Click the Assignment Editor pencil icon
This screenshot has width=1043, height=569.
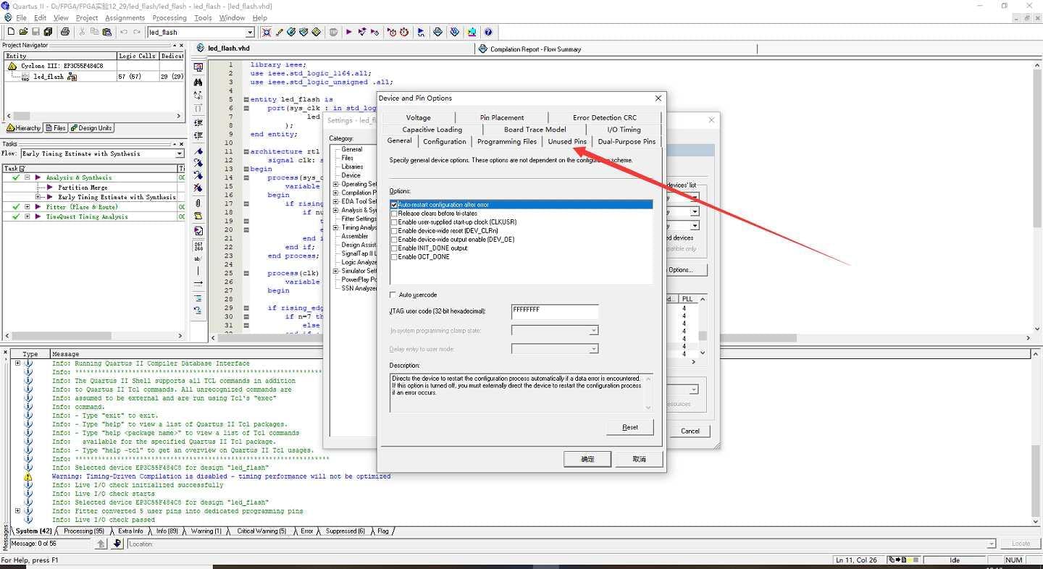279,32
